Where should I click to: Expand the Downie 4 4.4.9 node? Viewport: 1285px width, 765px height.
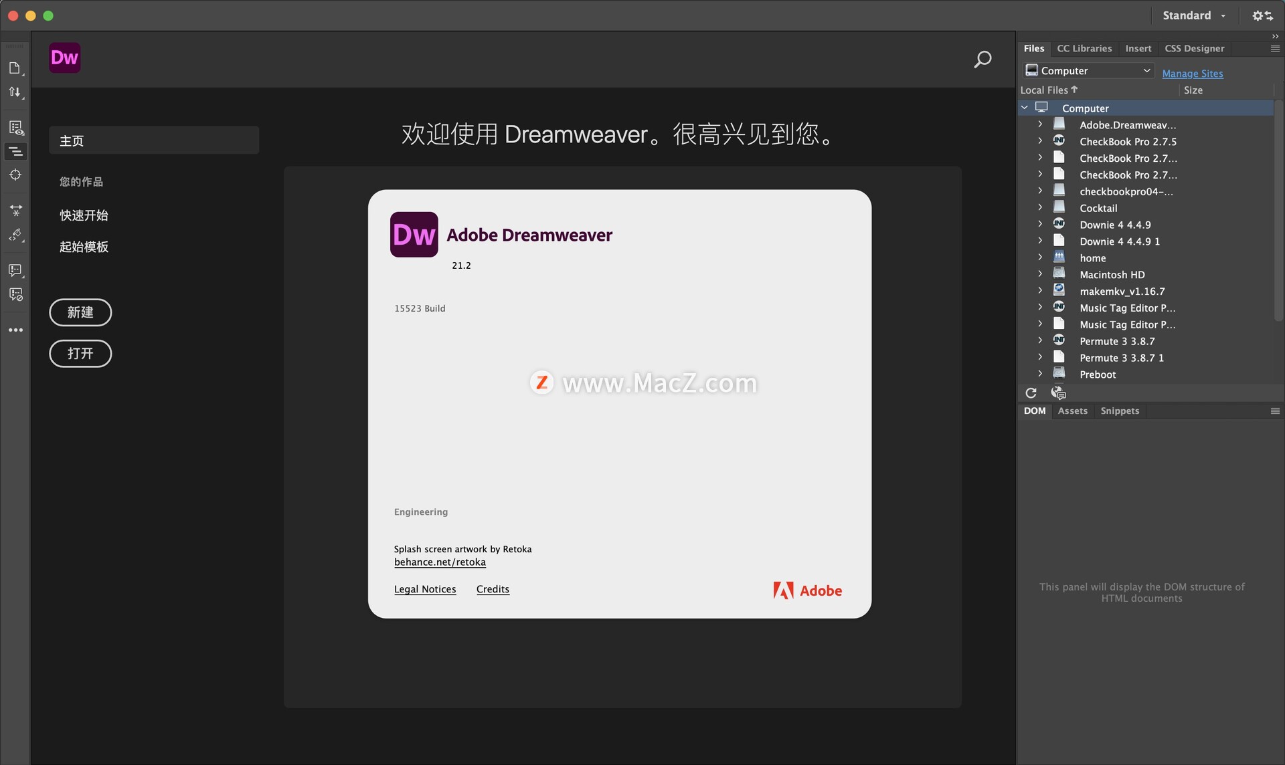pyautogui.click(x=1040, y=224)
